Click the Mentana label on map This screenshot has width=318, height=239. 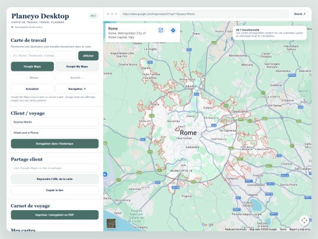[x=247, y=65]
